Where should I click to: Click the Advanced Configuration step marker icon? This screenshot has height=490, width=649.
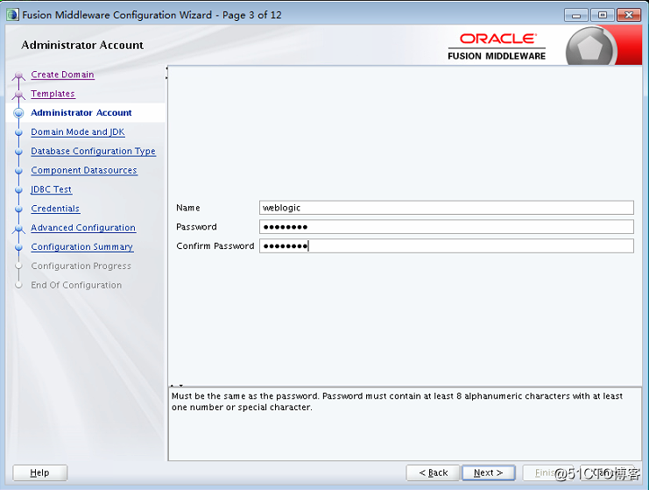(x=18, y=228)
